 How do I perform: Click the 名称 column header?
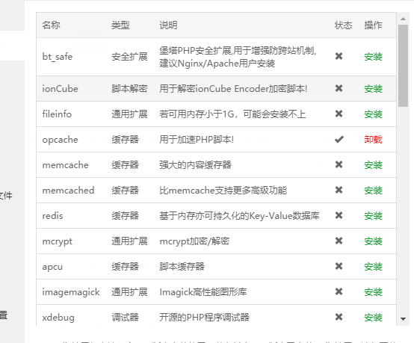click(52, 25)
